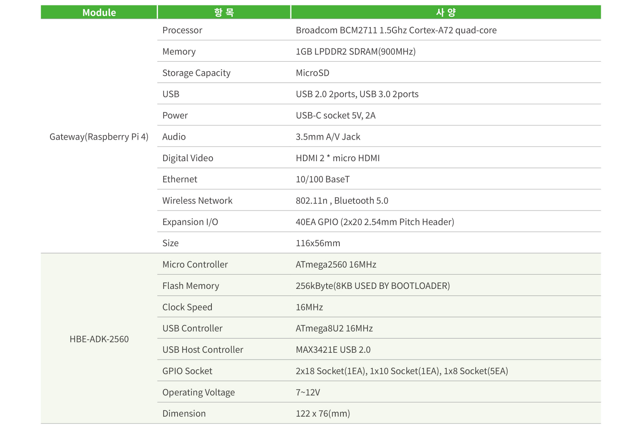This screenshot has height=427, width=642.
Task: Select HDMI 2 * micro HDMI value
Action: (x=338, y=158)
